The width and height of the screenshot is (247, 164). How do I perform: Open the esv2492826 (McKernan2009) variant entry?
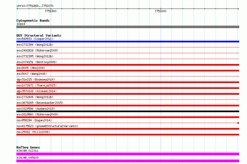37,50
